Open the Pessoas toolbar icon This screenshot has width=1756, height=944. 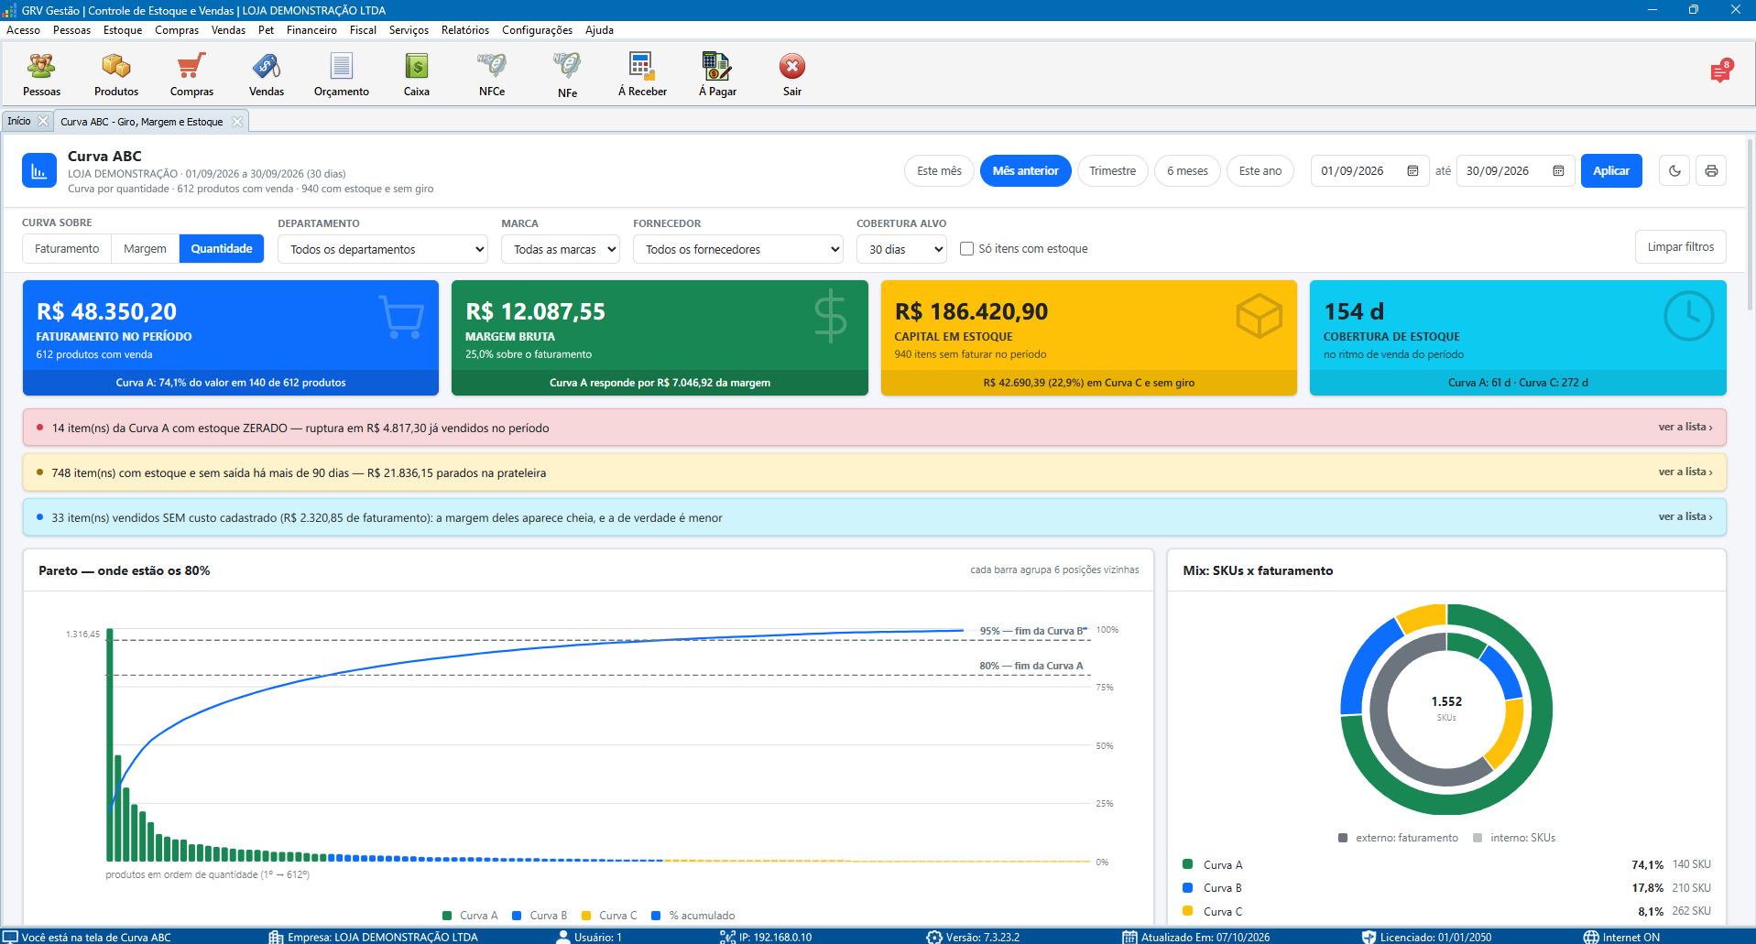tap(41, 66)
